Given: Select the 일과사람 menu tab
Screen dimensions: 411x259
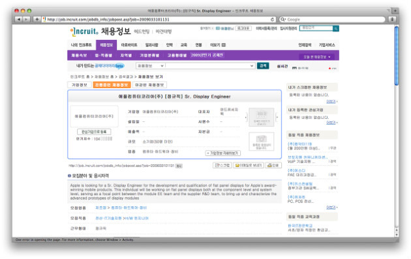Looking at the screenshot, I should pos(152,45).
